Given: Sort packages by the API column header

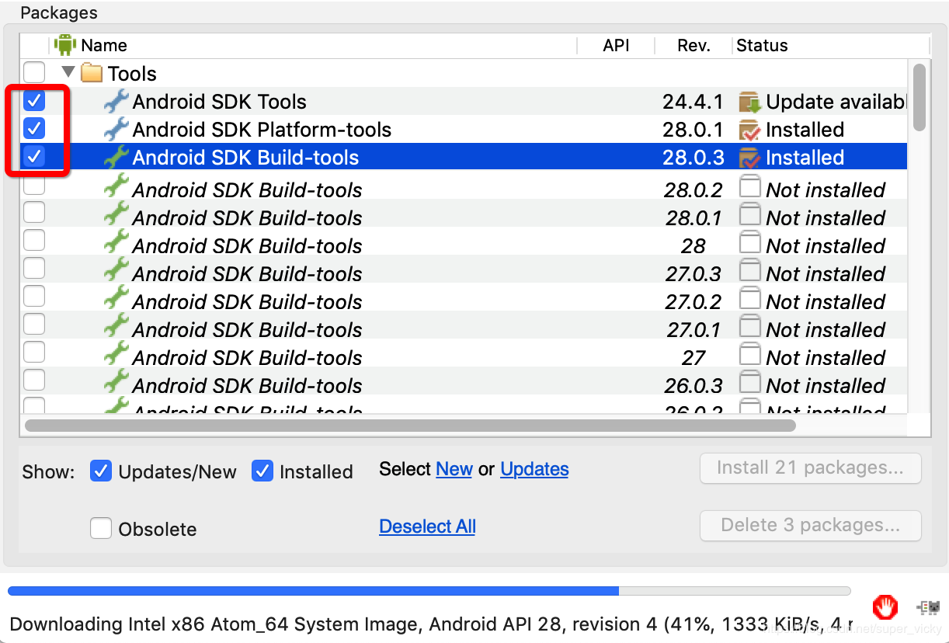Looking at the screenshot, I should click(616, 45).
